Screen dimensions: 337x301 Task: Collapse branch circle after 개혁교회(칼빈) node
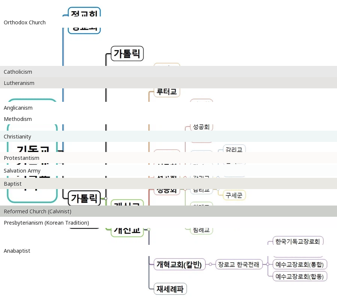(x=210, y=264)
